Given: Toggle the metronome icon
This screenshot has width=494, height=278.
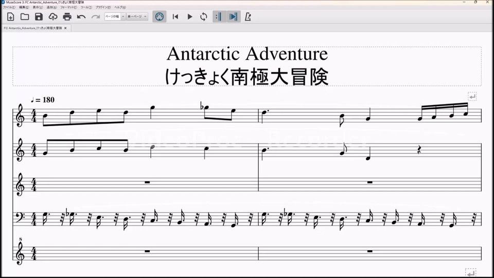Looking at the screenshot, I should (x=248, y=16).
